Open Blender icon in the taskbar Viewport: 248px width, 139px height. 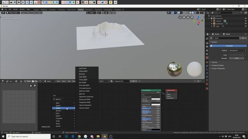coord(104,136)
